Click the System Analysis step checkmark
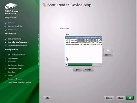Screen dimensions: 137x103 pos(6,26)
